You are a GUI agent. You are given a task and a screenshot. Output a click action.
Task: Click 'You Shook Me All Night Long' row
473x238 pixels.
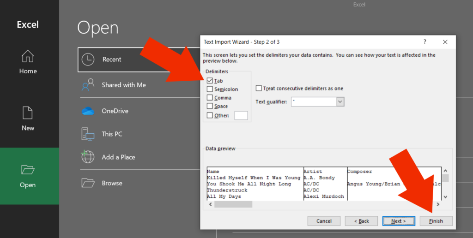[249, 184]
